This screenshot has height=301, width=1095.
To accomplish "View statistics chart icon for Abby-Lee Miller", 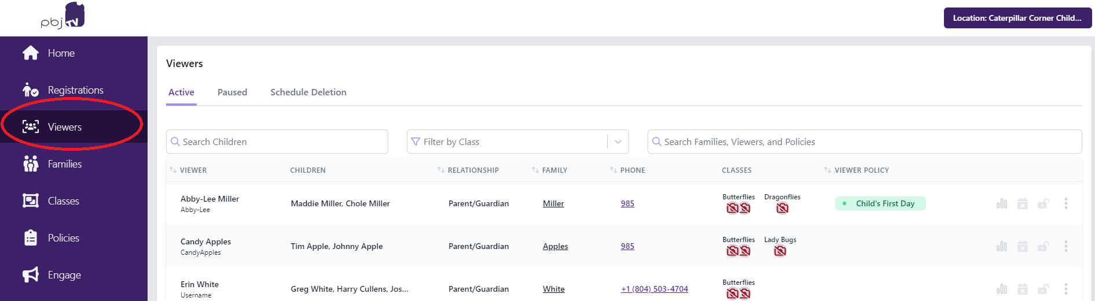I will 1002,203.
